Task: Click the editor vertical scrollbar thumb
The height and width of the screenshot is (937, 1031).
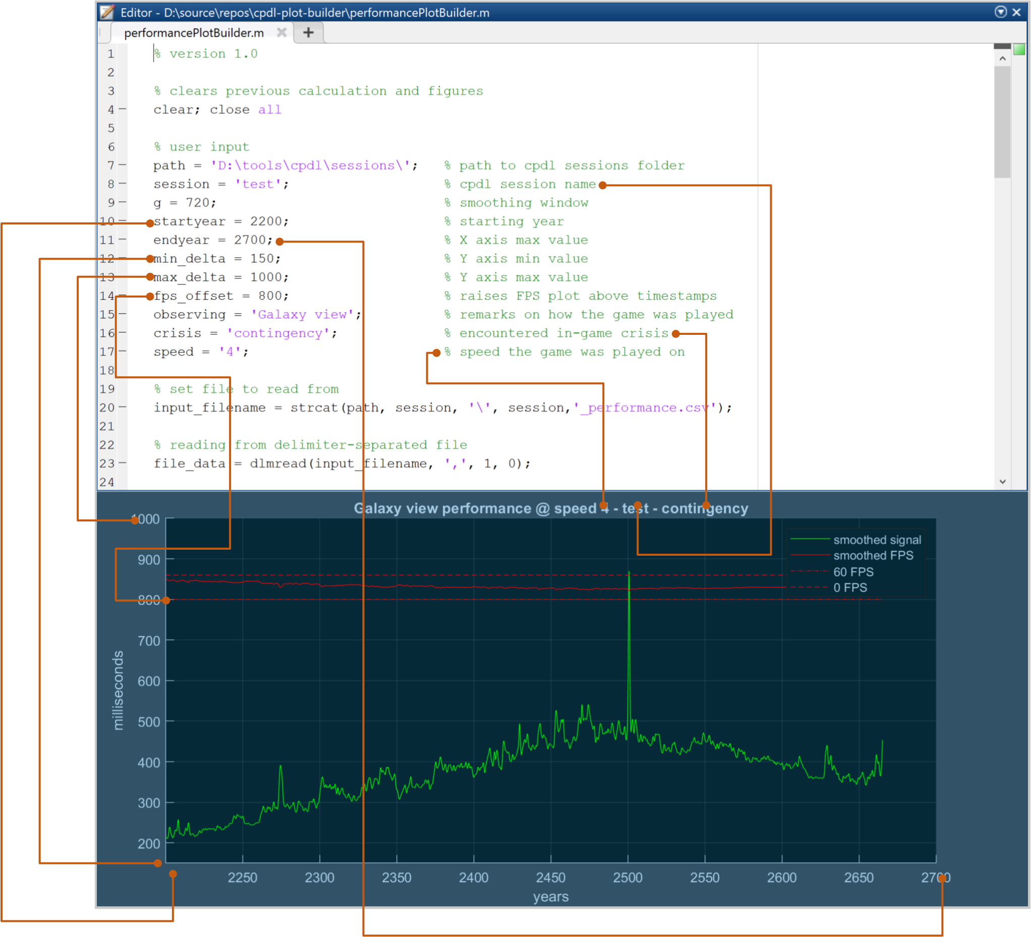Action: [x=1002, y=123]
